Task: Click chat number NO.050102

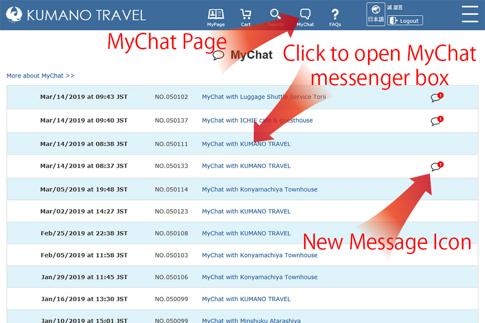Action: [171, 97]
